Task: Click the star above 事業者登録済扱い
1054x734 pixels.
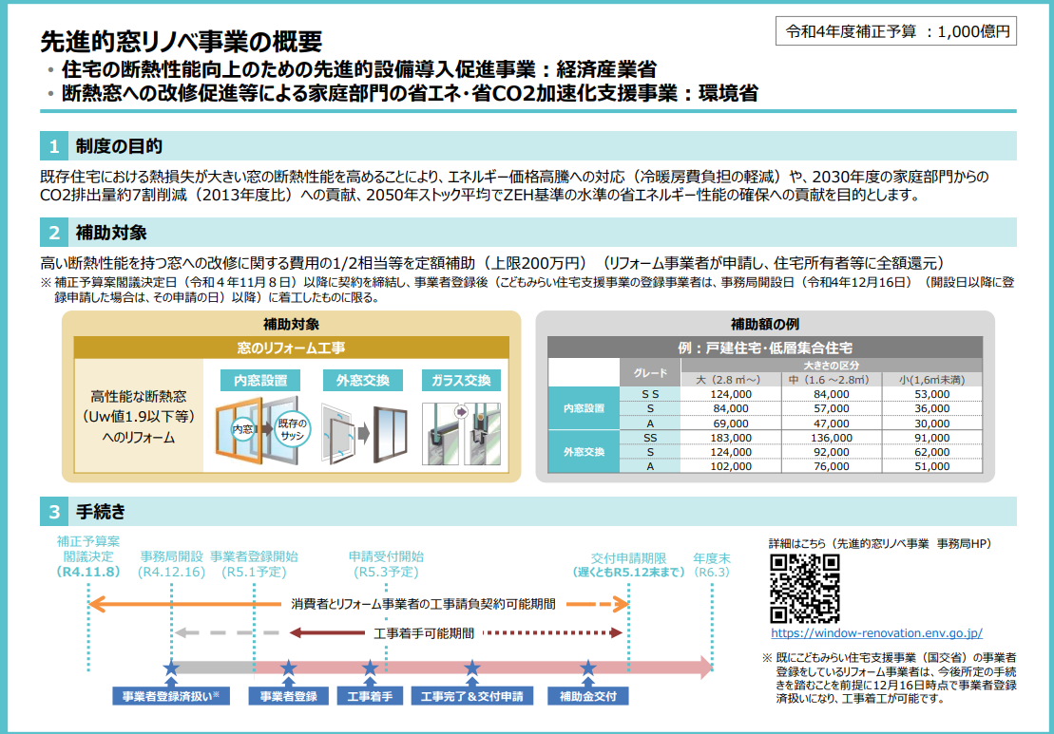Action: 171,668
